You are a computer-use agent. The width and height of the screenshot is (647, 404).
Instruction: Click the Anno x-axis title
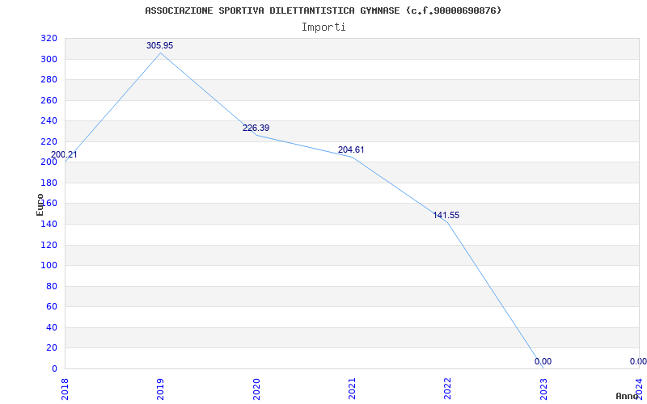(627, 396)
